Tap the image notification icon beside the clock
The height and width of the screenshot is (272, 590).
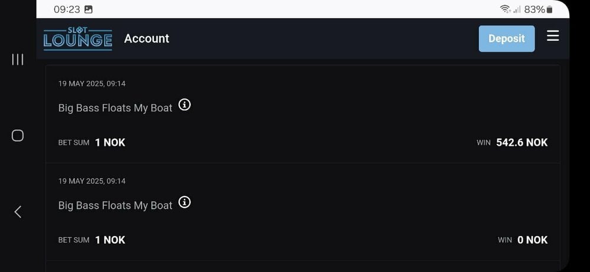click(x=88, y=9)
